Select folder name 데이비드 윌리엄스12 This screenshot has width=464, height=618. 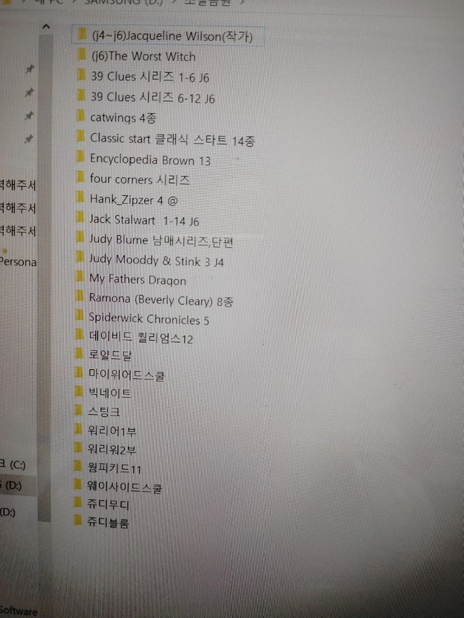[x=141, y=338]
